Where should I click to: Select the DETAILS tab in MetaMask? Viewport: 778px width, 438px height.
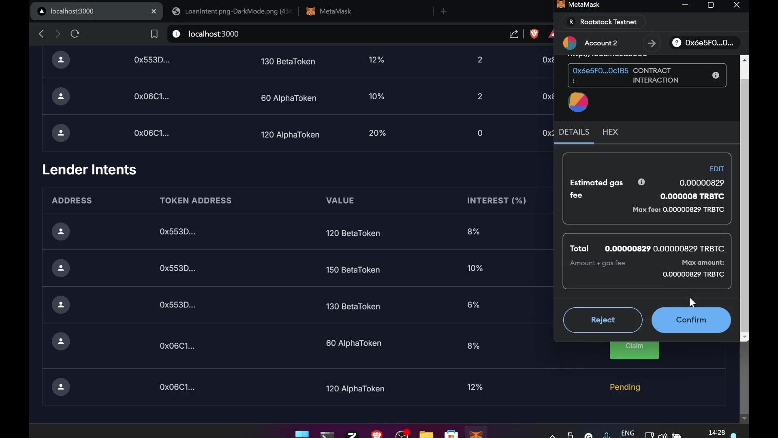click(x=574, y=131)
